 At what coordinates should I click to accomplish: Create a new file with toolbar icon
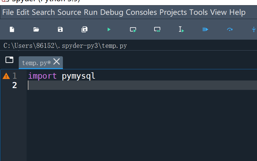click(12, 30)
